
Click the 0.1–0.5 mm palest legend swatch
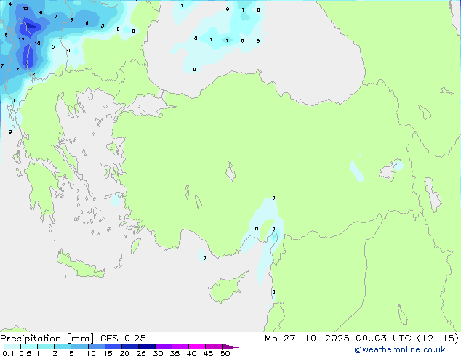tap(12, 347)
